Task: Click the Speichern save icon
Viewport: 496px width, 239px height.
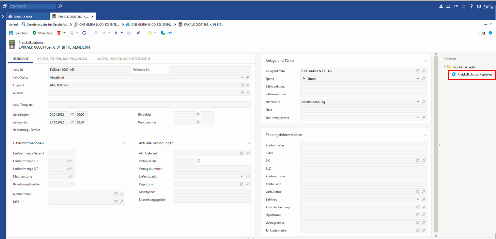Action: 11,33
